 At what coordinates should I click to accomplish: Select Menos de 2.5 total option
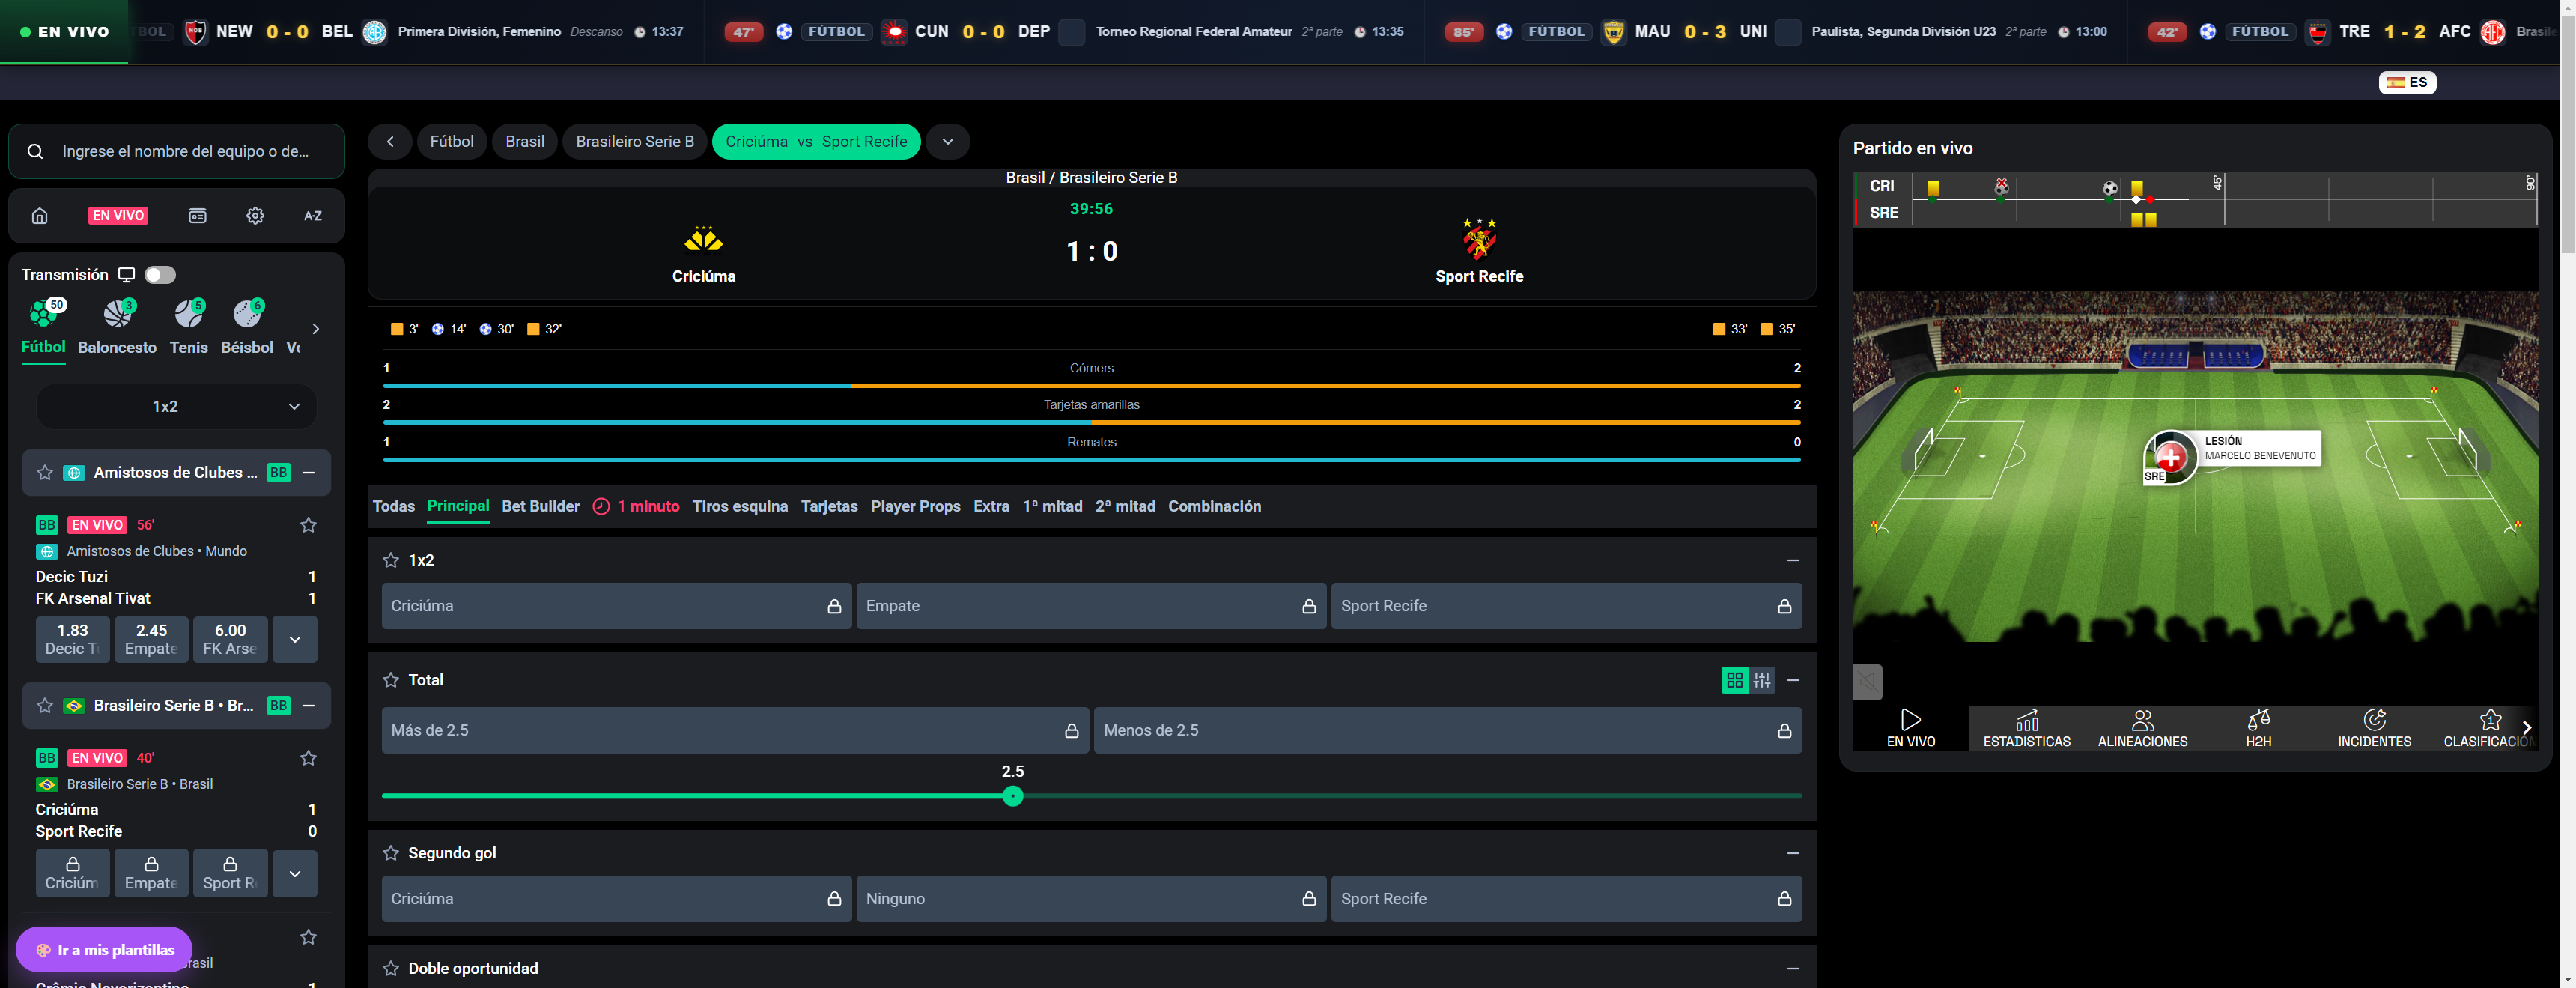coord(1448,731)
